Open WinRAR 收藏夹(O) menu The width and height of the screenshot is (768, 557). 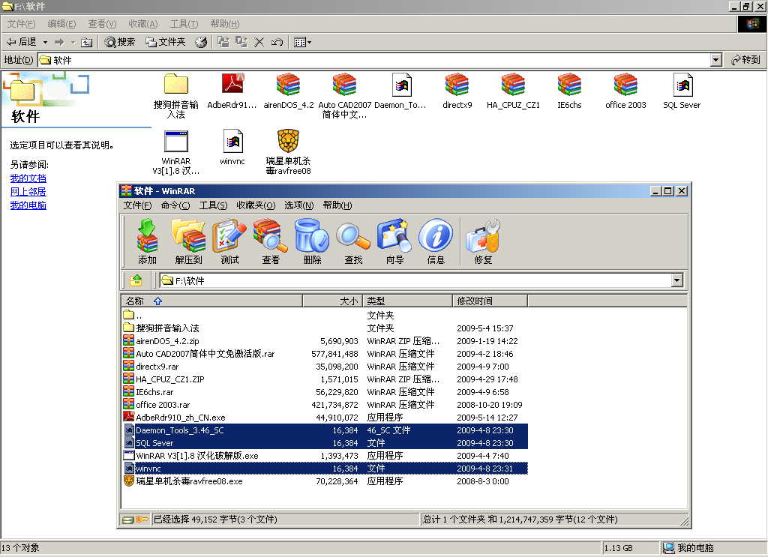(x=256, y=205)
